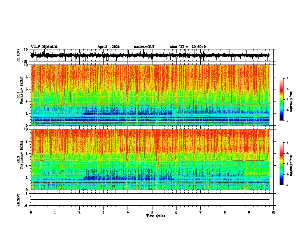Screen dimensions: 308x238
Task: Click the "ch.3(V)" axis label
Action: pos(19,199)
